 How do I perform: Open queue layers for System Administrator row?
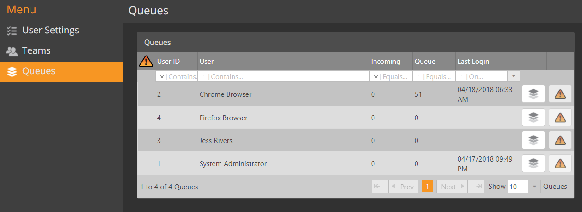[x=533, y=163]
